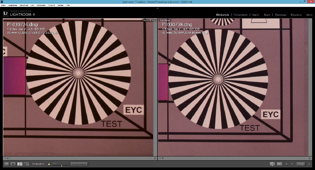
Task: Open the Metadaten menu
Action: (x=41, y=5)
